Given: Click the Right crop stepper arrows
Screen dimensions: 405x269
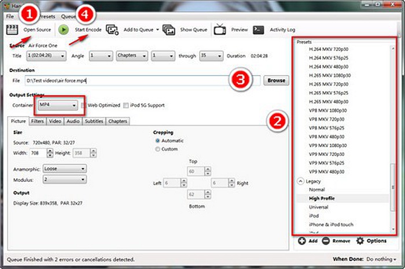Looking at the screenshot, I should click(231, 183).
